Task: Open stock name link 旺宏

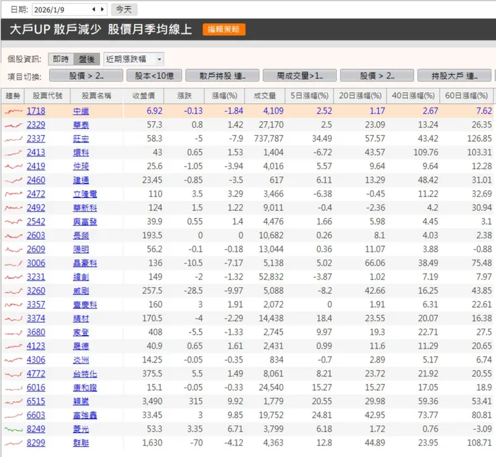Action: pyautogui.click(x=81, y=139)
